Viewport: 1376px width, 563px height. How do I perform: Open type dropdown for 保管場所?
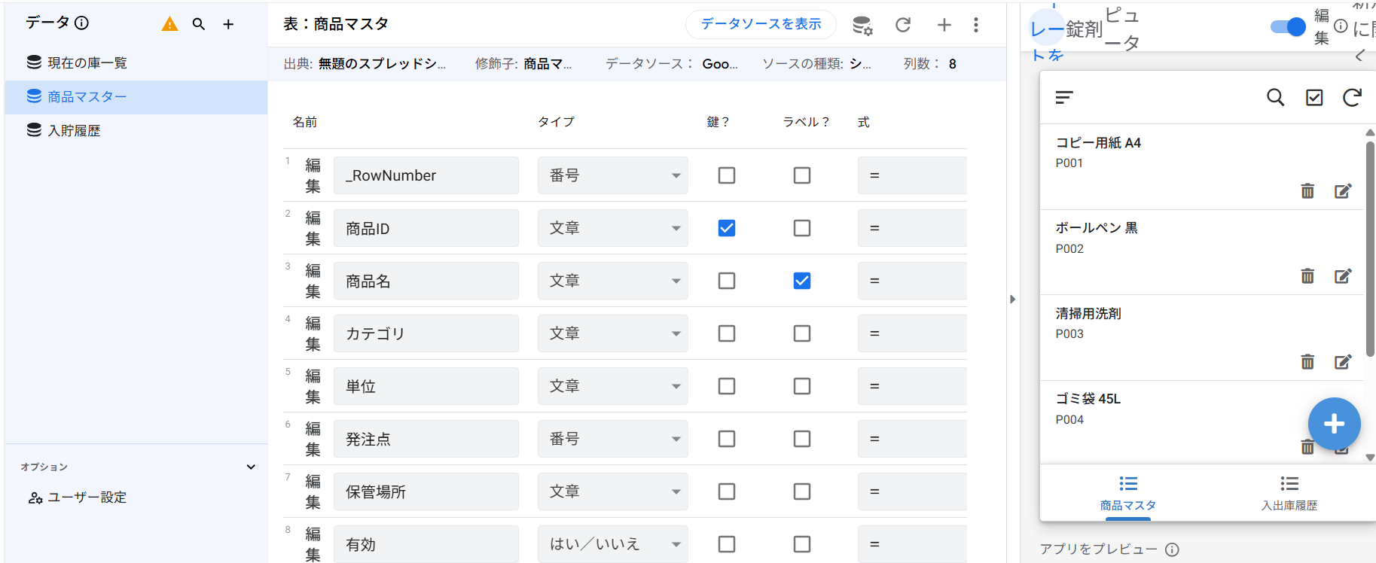pos(612,491)
